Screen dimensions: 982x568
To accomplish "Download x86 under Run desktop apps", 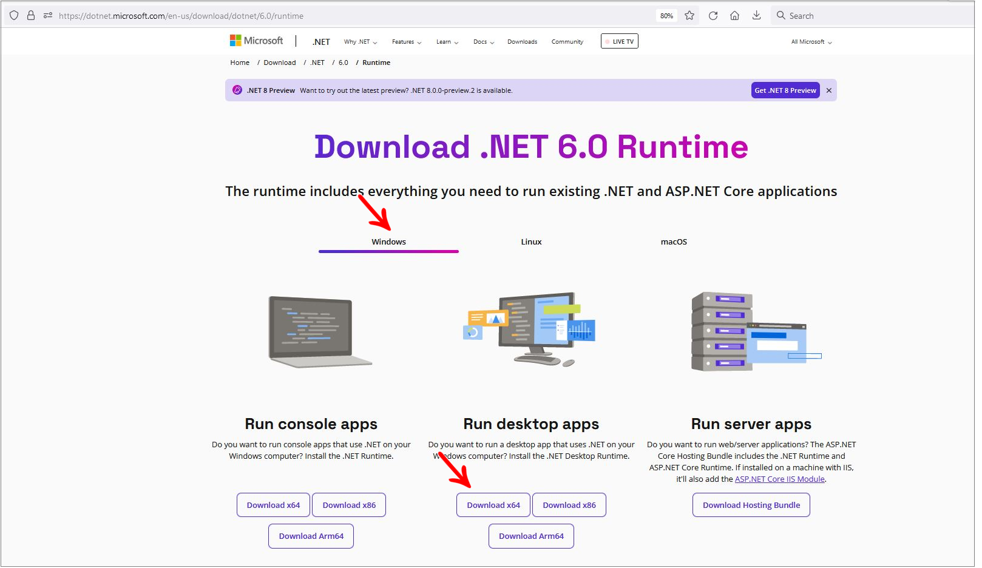I will coord(569,505).
